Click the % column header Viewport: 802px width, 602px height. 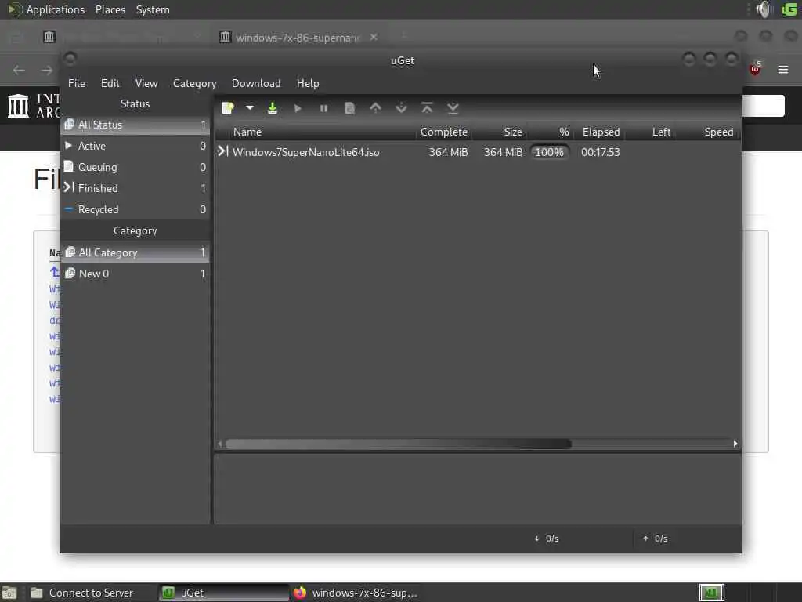point(551,132)
